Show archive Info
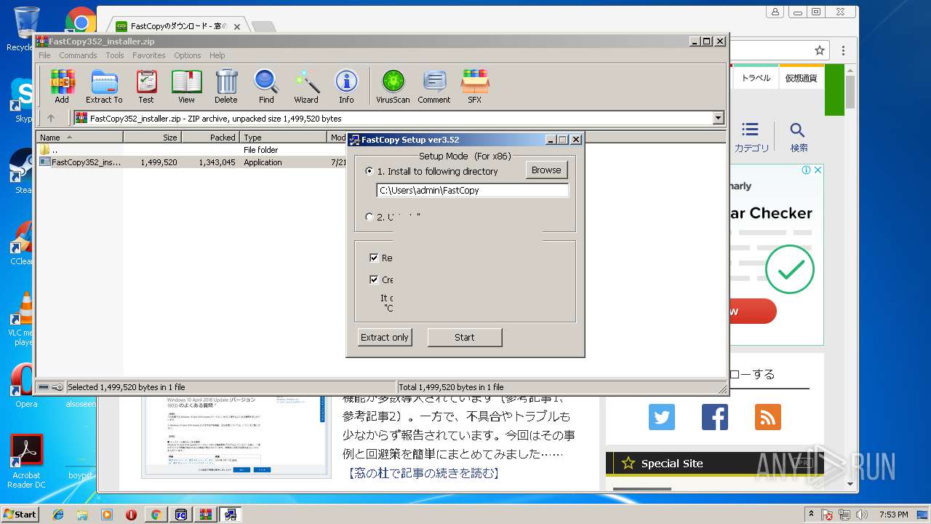 pos(346,87)
